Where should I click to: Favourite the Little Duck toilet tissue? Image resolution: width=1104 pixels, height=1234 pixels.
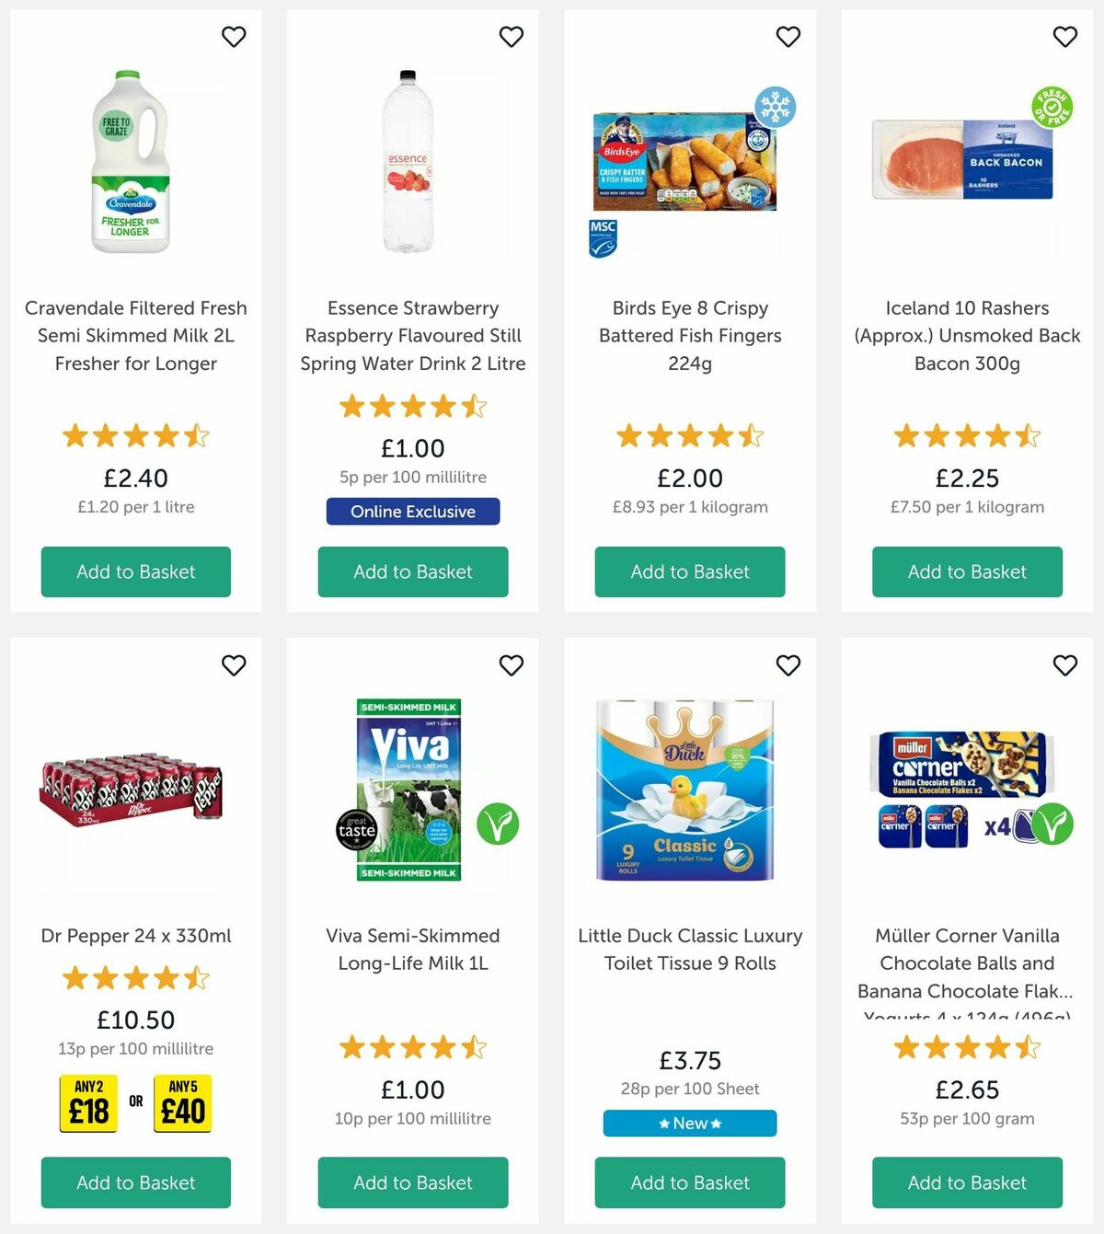tap(788, 665)
